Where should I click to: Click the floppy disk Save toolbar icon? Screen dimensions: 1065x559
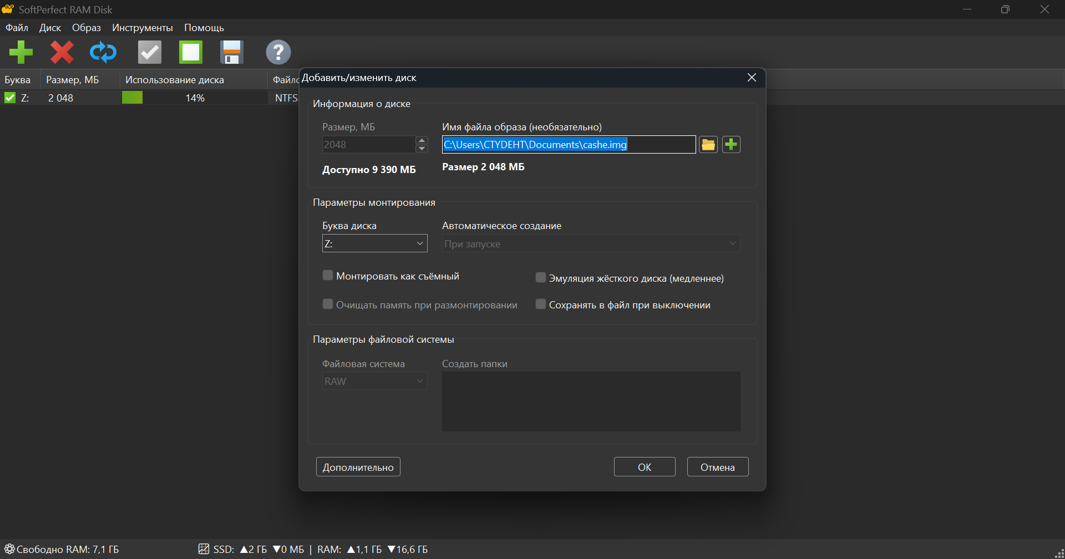(x=232, y=52)
